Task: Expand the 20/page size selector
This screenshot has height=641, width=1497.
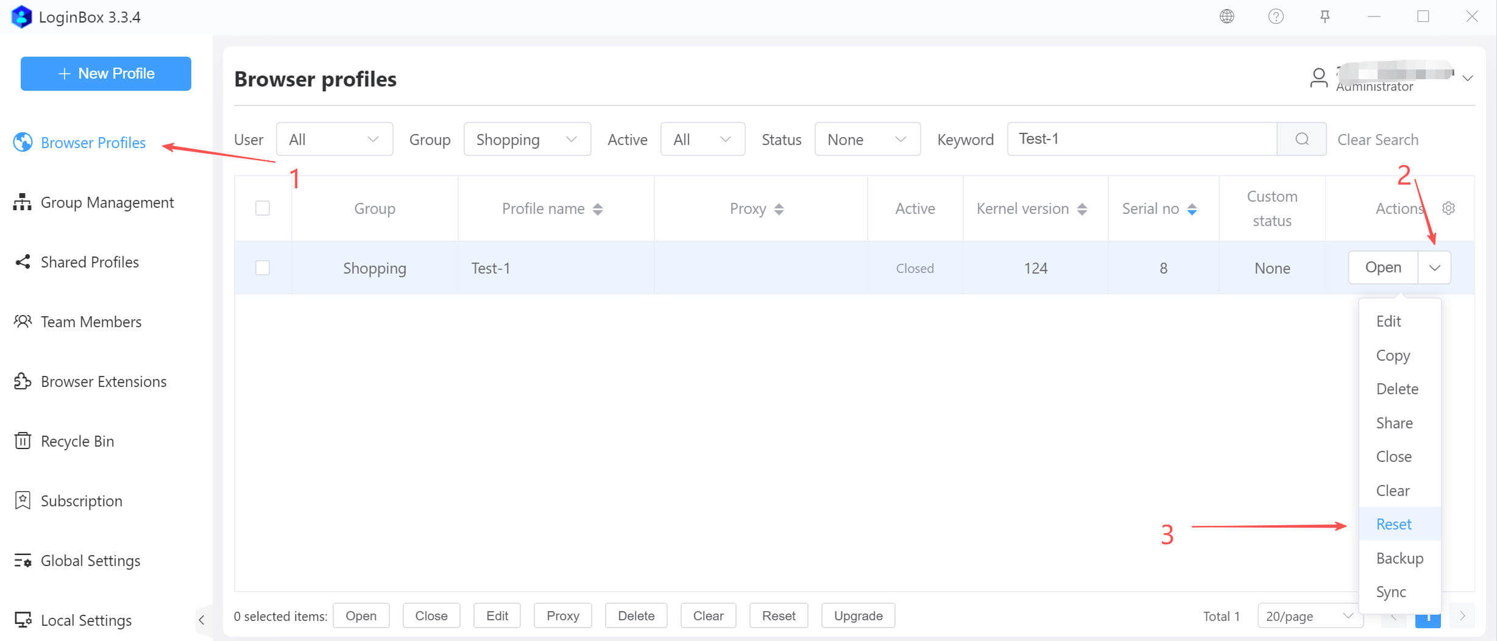Action: [1309, 616]
